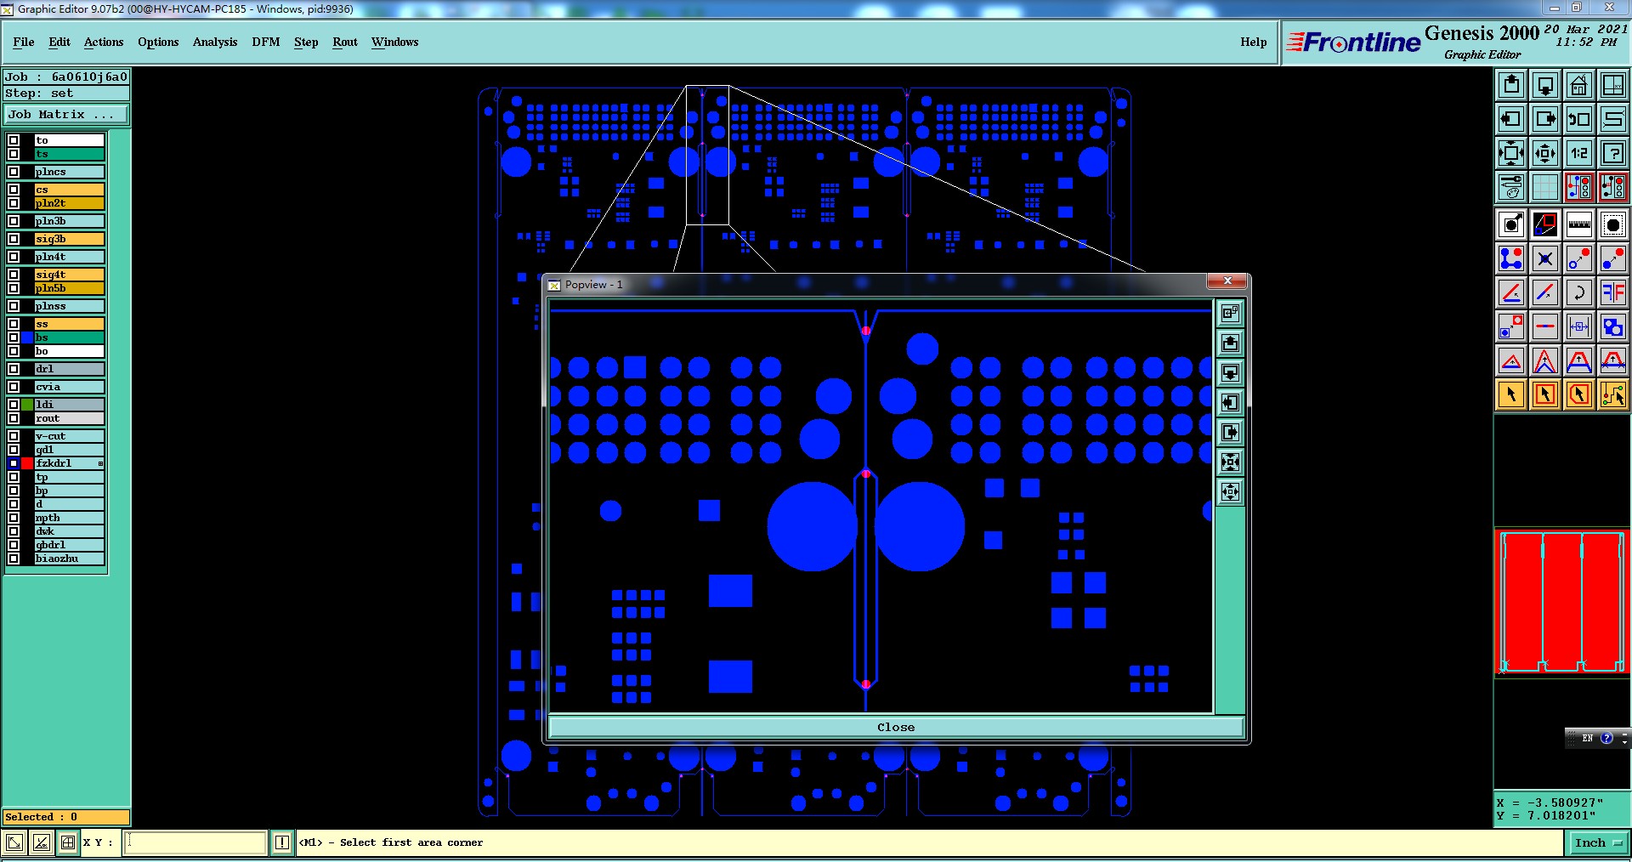
Task: Click the pan right view icon
Action: [x=1545, y=118]
